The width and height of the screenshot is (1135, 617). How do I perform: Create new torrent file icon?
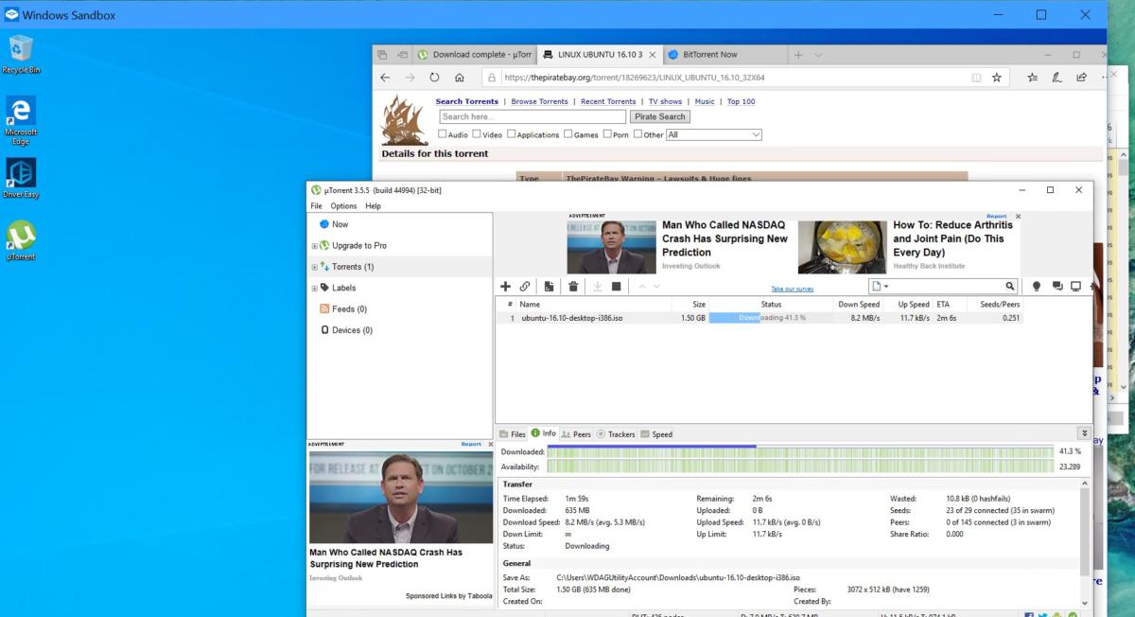pyautogui.click(x=549, y=286)
